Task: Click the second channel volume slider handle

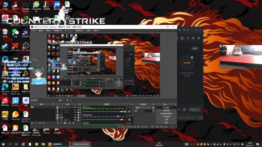Action: coord(122,120)
